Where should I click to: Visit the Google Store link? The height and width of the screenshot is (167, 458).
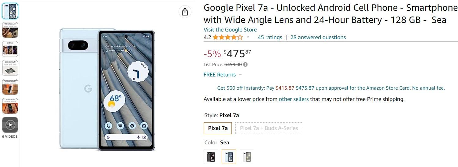(x=230, y=30)
